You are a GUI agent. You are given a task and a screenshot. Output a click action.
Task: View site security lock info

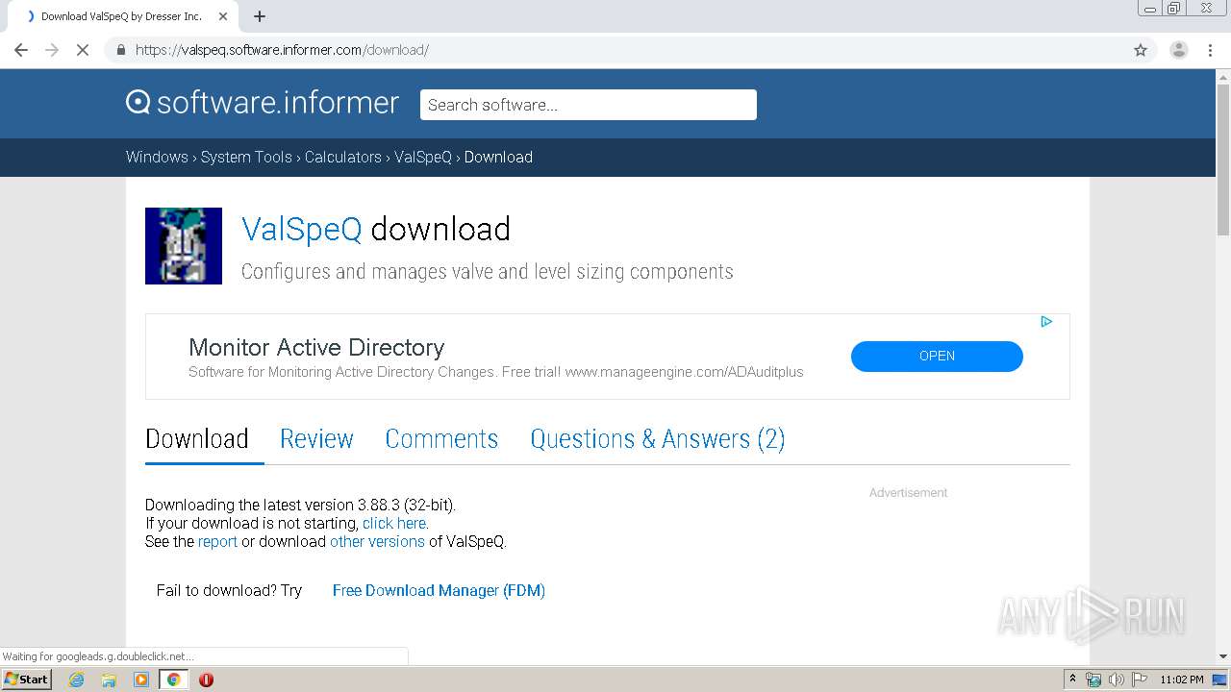click(121, 50)
